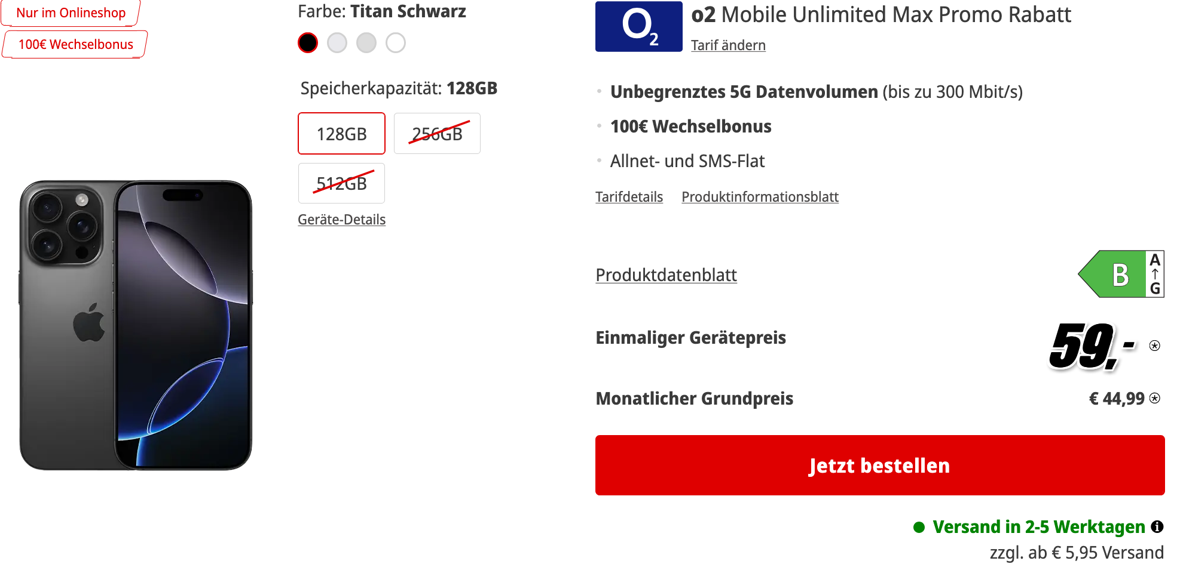
Task: Select crossed-out 256GB storage option
Action: 437,133
